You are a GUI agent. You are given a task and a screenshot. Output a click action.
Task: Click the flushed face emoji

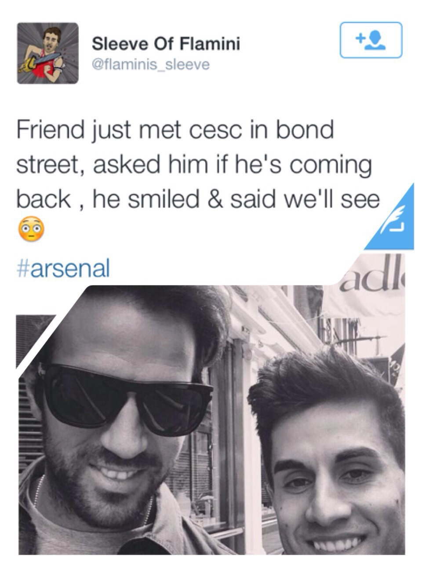[x=30, y=230]
